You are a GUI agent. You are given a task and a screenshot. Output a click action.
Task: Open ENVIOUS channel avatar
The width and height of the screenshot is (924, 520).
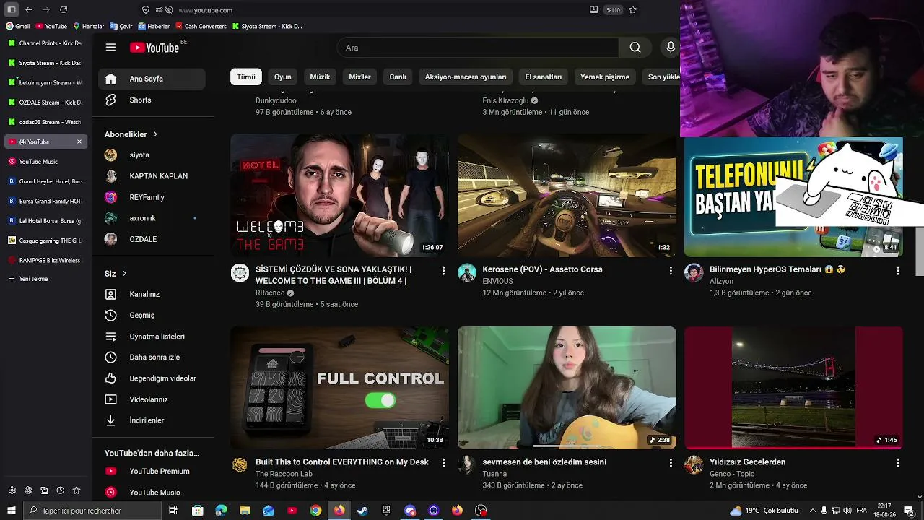click(x=467, y=272)
